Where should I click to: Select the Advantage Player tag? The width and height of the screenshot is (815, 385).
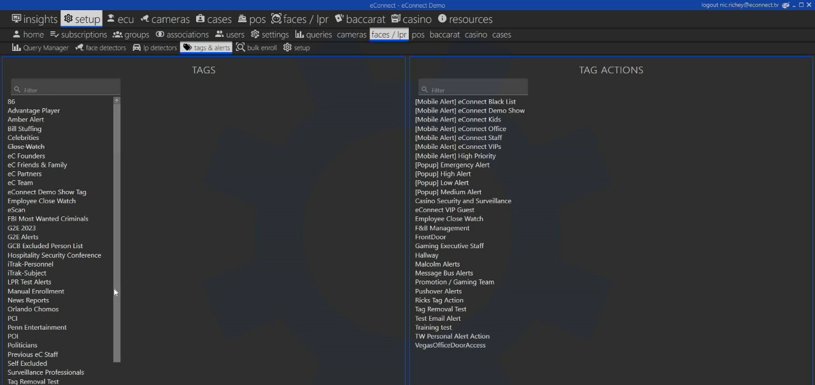(x=34, y=111)
